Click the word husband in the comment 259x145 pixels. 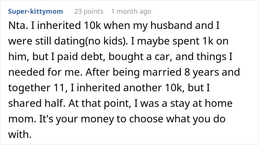[171, 26]
